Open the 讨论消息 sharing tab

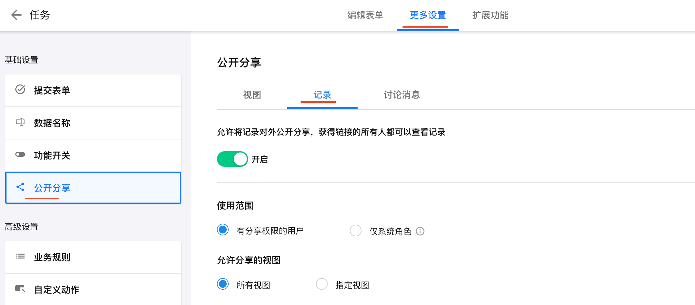402,95
